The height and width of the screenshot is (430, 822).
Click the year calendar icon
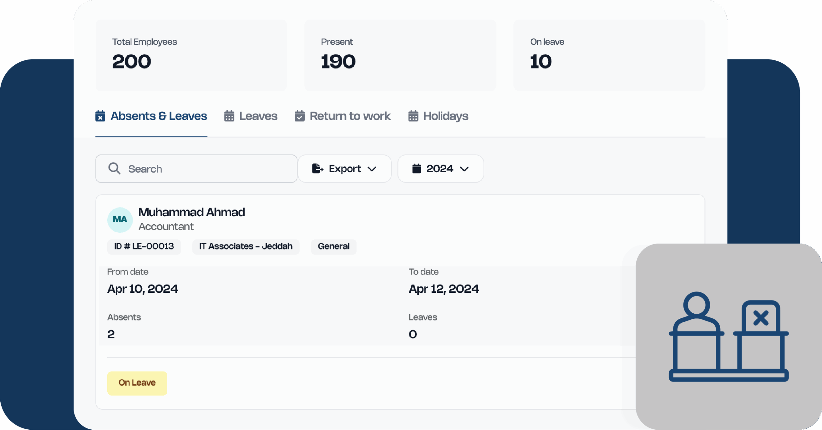pyautogui.click(x=416, y=168)
